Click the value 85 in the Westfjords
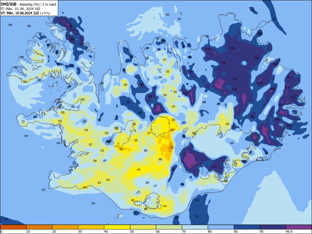312x234 pixels. coord(39,80)
